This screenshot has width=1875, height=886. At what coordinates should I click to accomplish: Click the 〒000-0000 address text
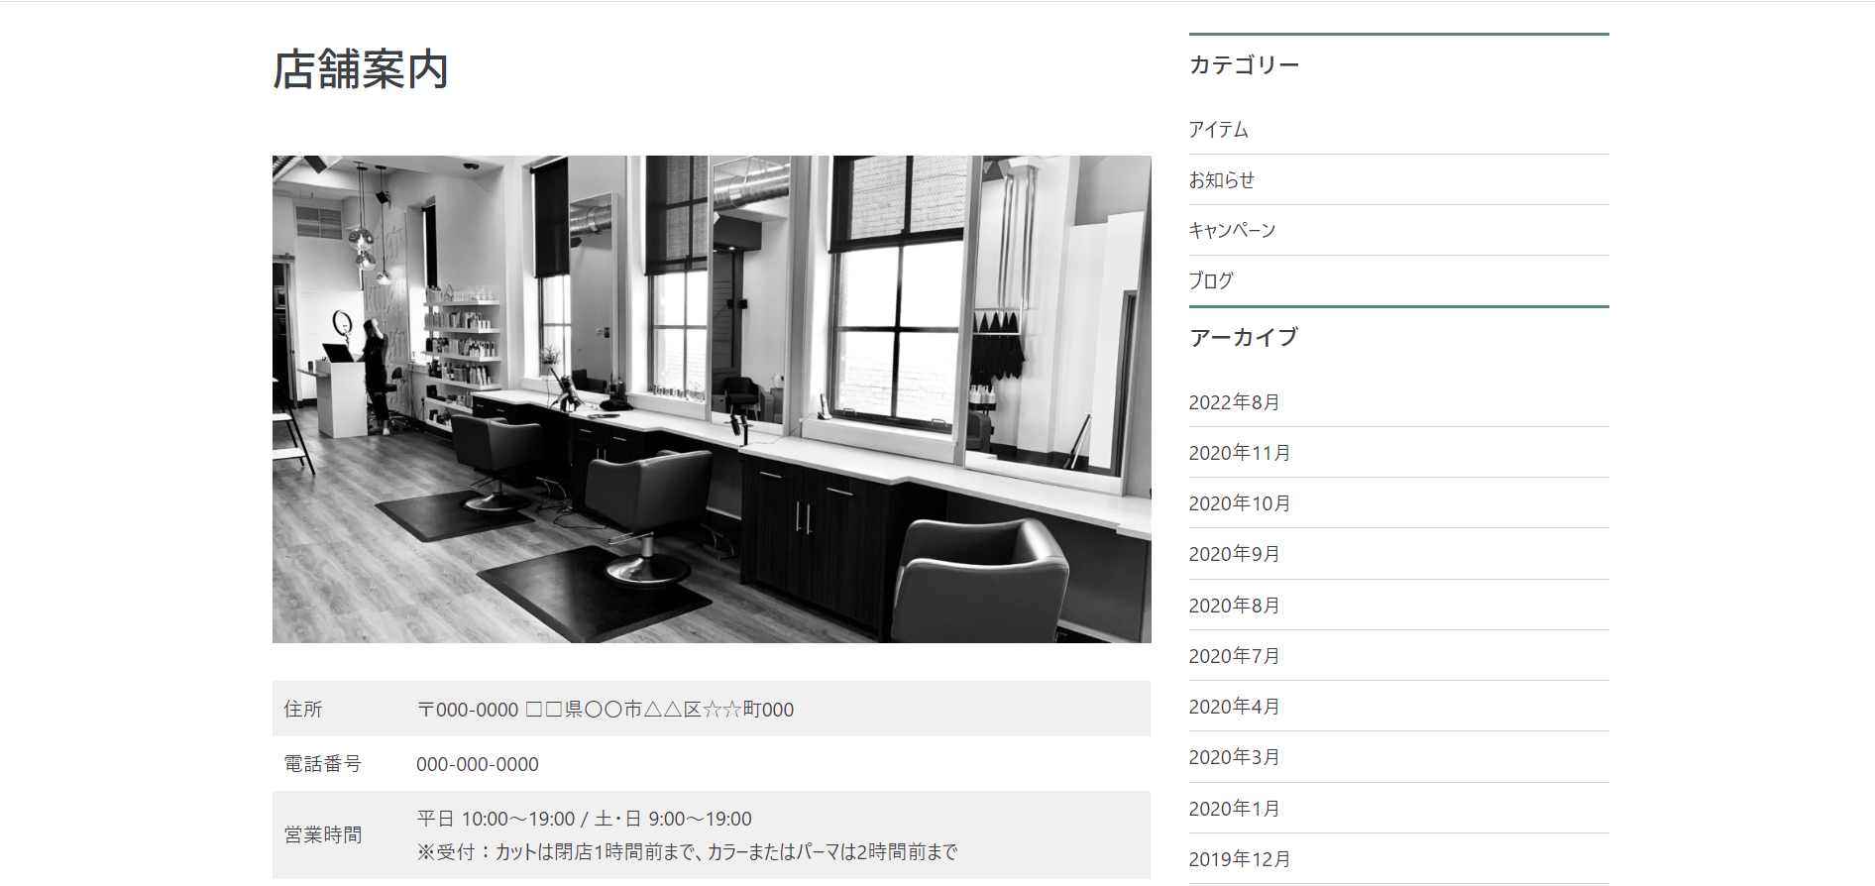(605, 710)
